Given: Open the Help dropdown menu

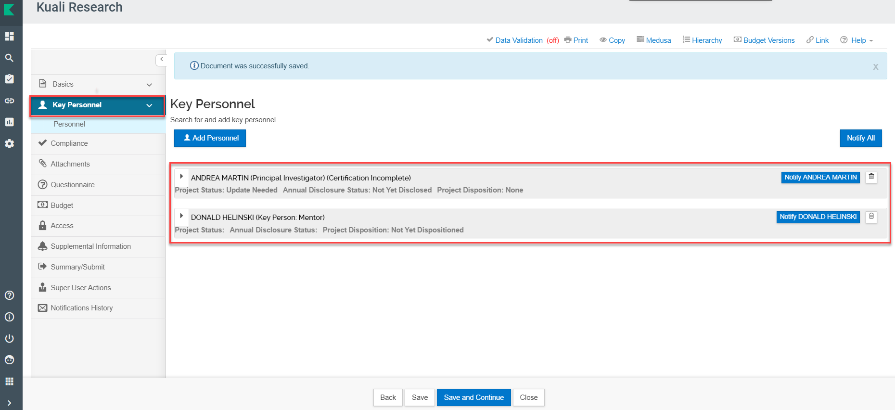Looking at the screenshot, I should [857, 40].
